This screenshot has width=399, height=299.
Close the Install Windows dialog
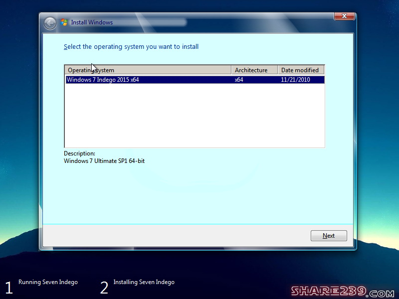click(x=344, y=16)
